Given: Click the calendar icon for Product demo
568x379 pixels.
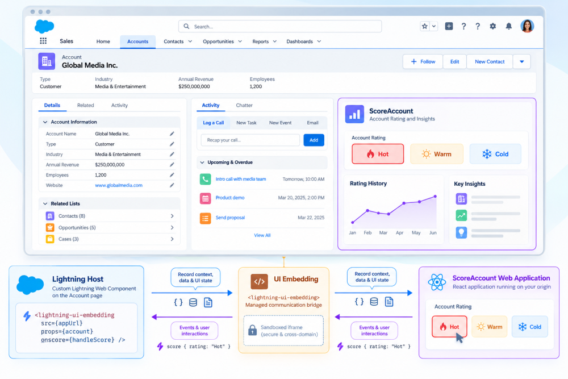Looking at the screenshot, I should [206, 198].
